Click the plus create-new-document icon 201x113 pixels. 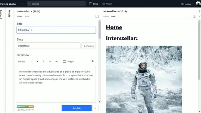pos(22,4)
